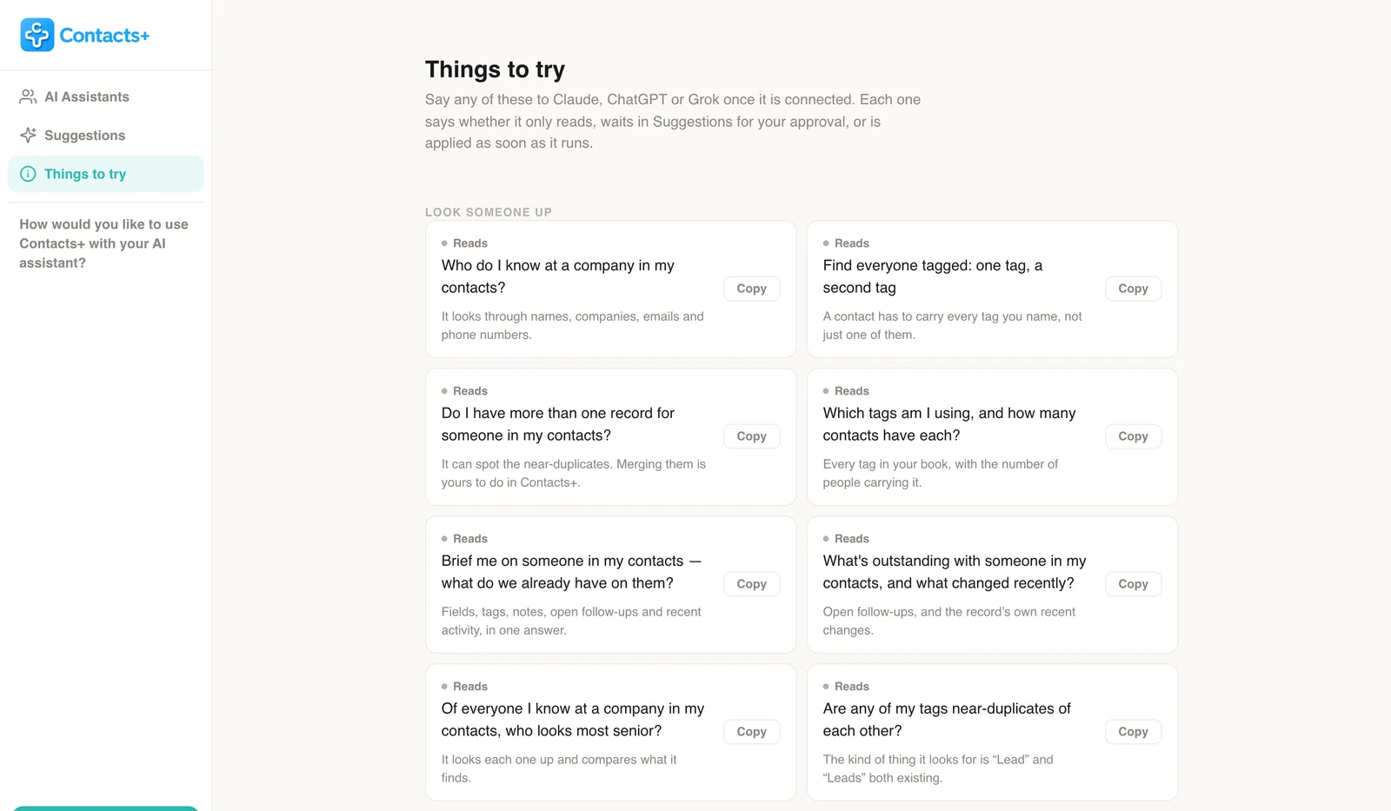Select the Things to try sidebar item
Viewport: 1391px width, 811px height.
105,174
